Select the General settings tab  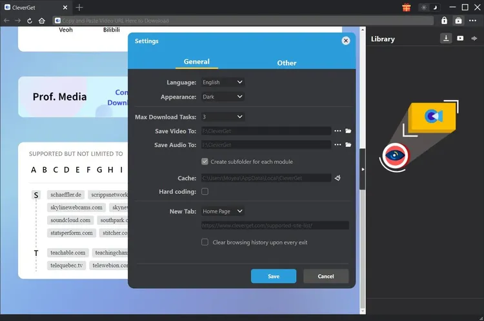[196, 62]
